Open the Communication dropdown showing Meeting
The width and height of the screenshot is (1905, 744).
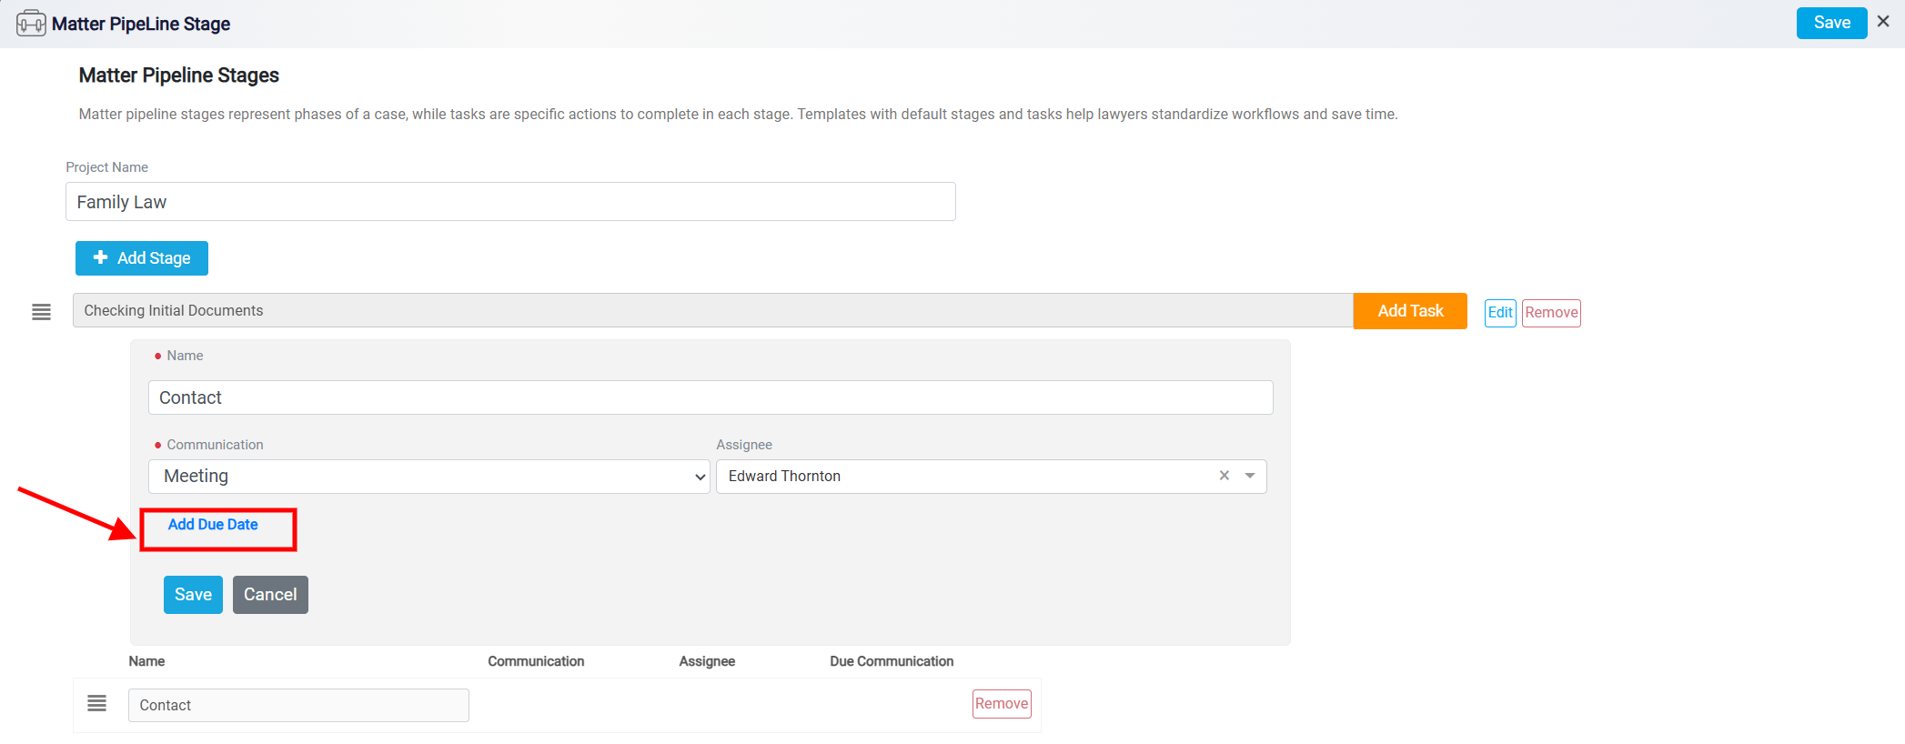pos(428,477)
